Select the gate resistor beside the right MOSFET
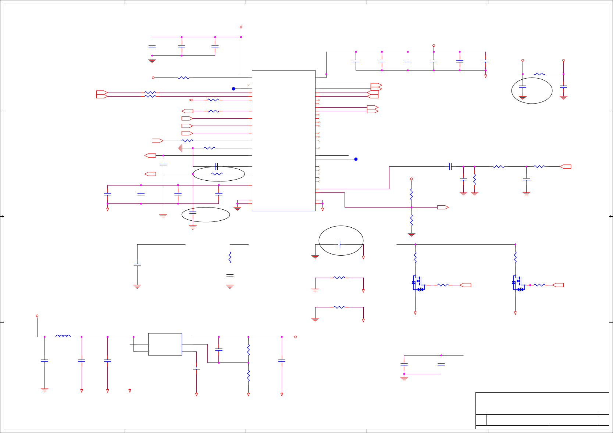 point(539,285)
